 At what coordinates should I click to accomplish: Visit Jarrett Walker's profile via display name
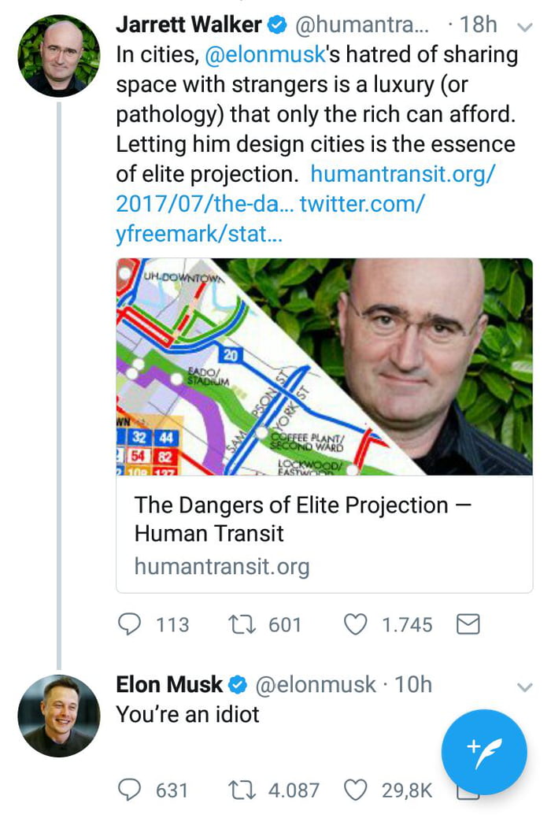(188, 25)
